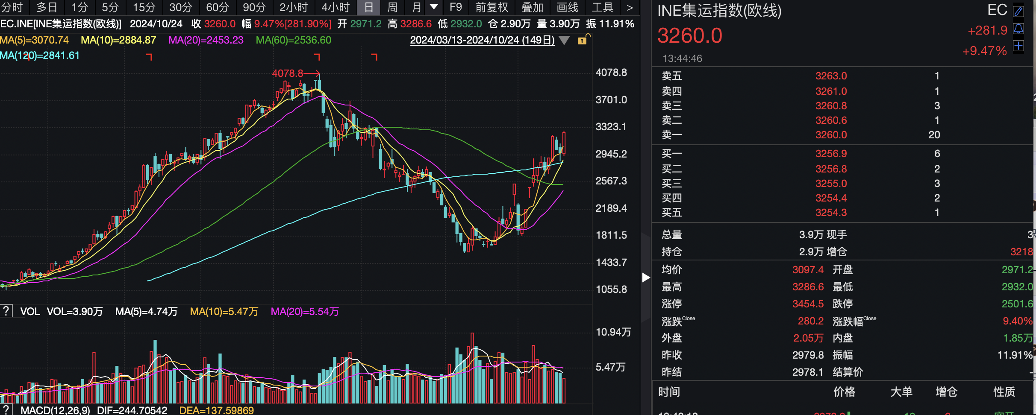Viewport: 1036px width, 415px height.
Task: Open the 工具 tools menu
Action: coord(602,7)
